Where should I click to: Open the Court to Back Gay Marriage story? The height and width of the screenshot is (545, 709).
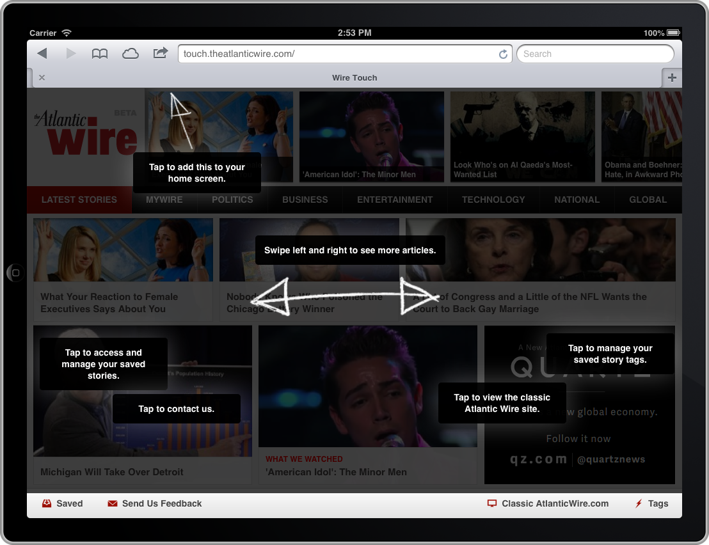tap(541, 270)
